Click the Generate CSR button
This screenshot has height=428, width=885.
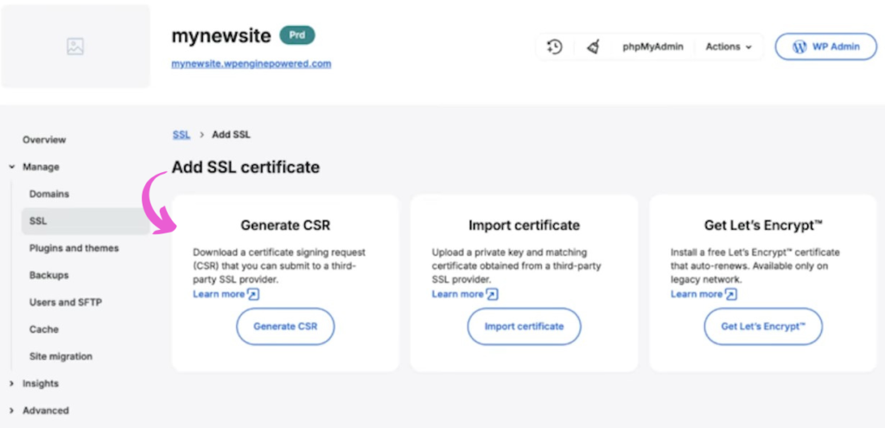(x=285, y=326)
